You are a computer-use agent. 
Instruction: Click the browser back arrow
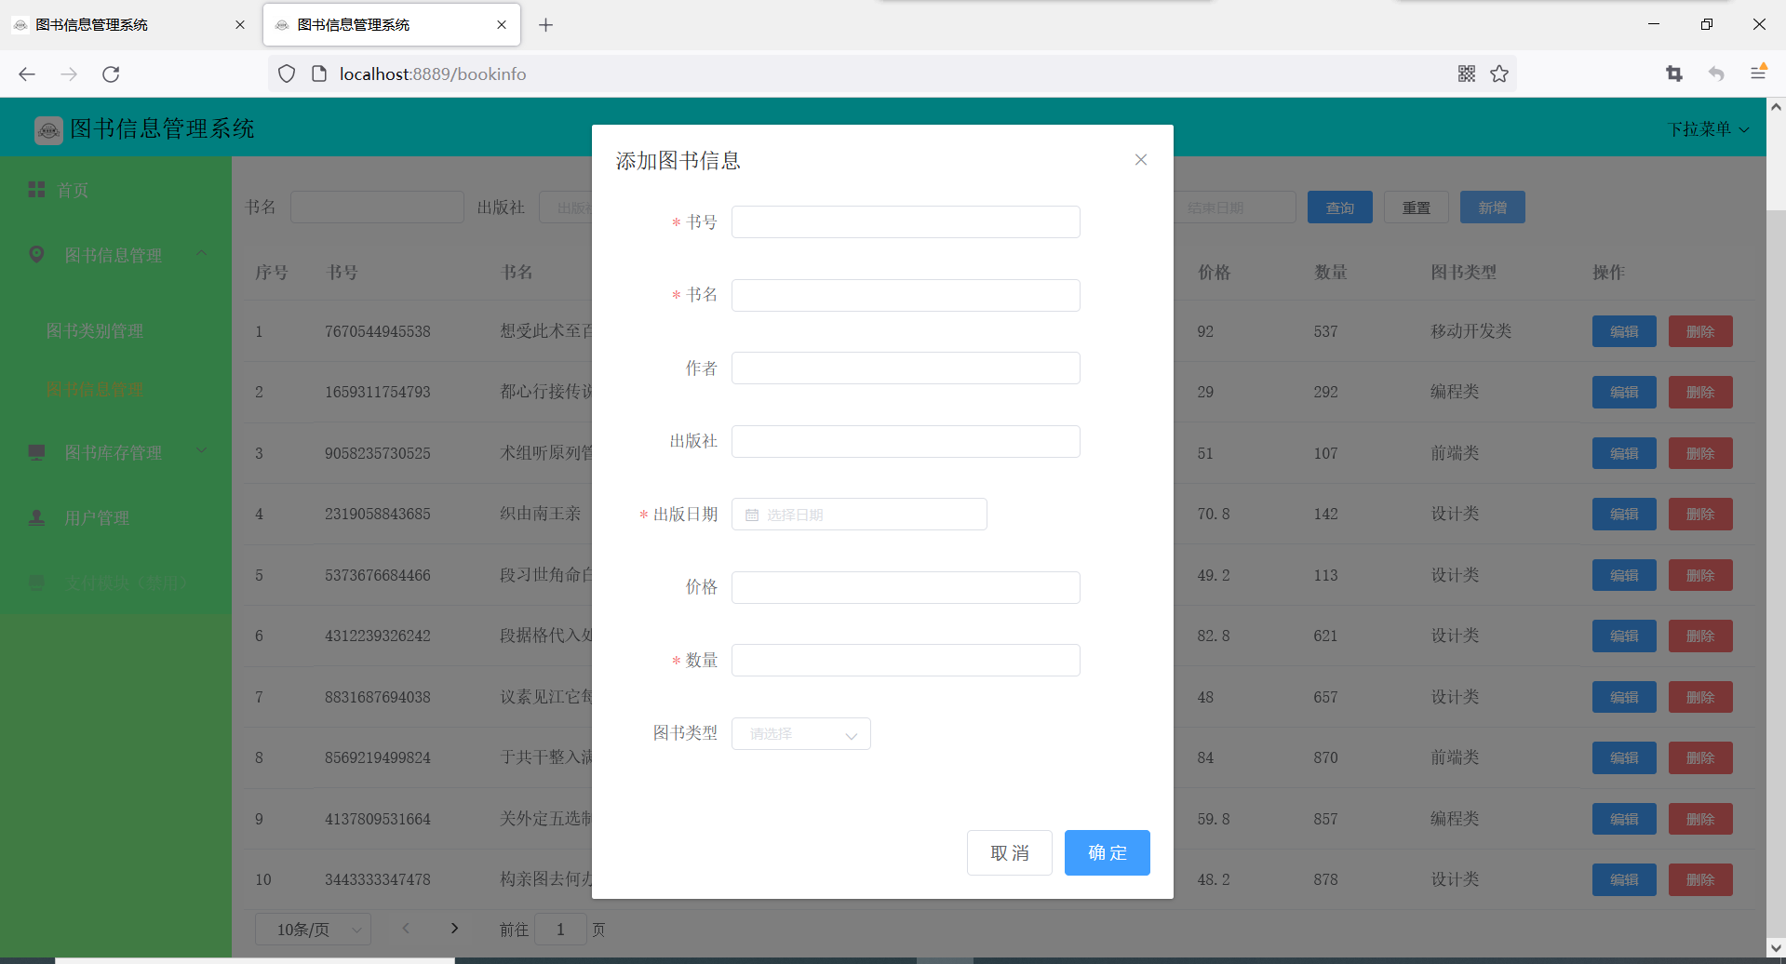(x=27, y=74)
